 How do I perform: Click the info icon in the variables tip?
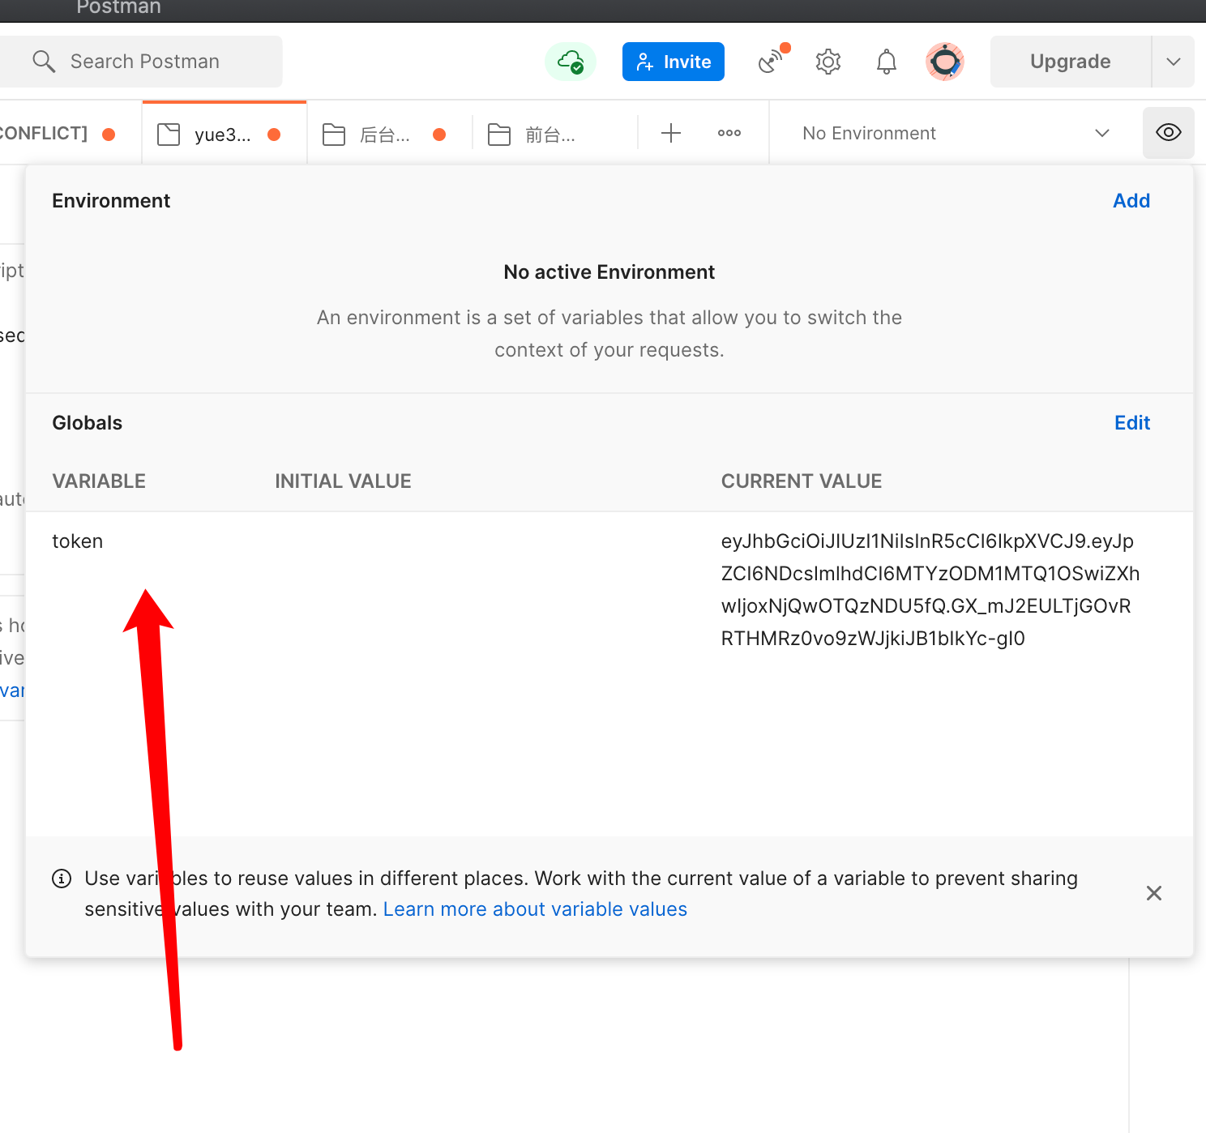point(62,879)
